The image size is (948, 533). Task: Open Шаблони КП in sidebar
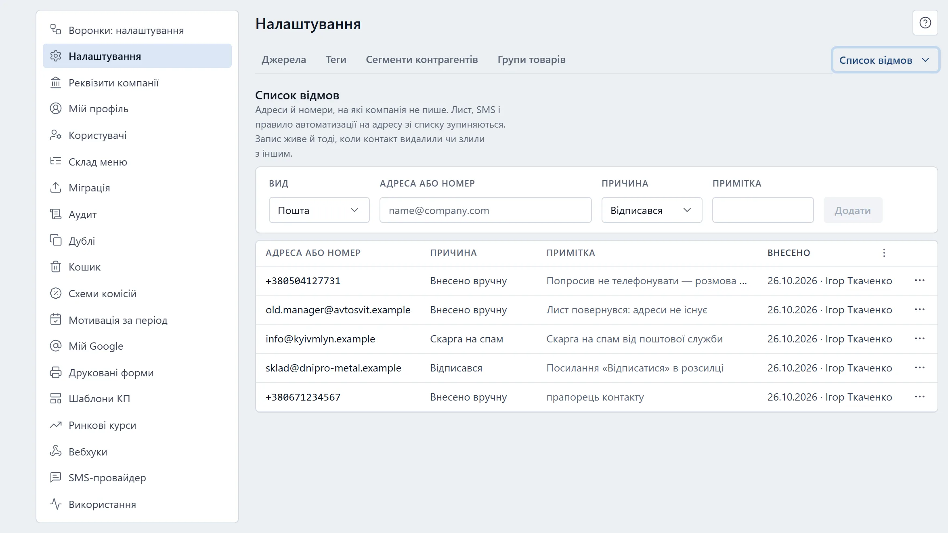137,398
